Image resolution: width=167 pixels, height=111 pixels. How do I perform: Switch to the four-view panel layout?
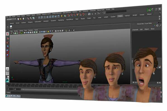pos(7,74)
